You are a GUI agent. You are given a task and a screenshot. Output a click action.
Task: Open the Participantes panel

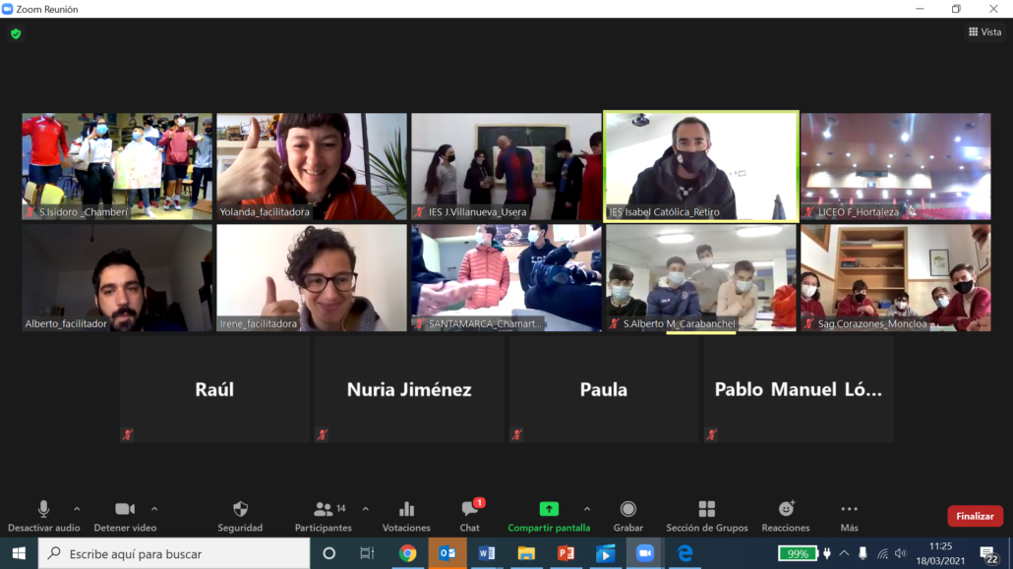coord(323,509)
